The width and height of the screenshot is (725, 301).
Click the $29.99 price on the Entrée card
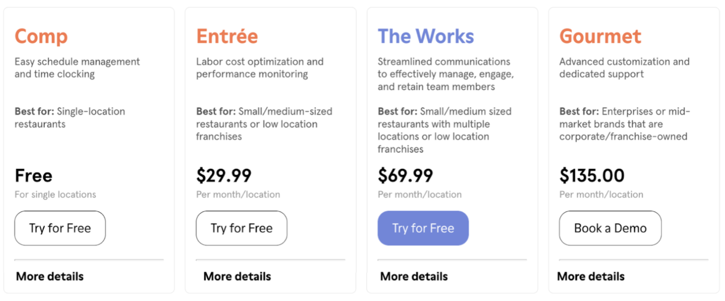click(x=223, y=176)
